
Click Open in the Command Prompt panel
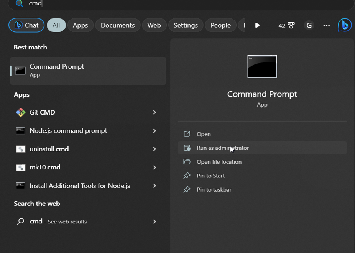point(262,134)
